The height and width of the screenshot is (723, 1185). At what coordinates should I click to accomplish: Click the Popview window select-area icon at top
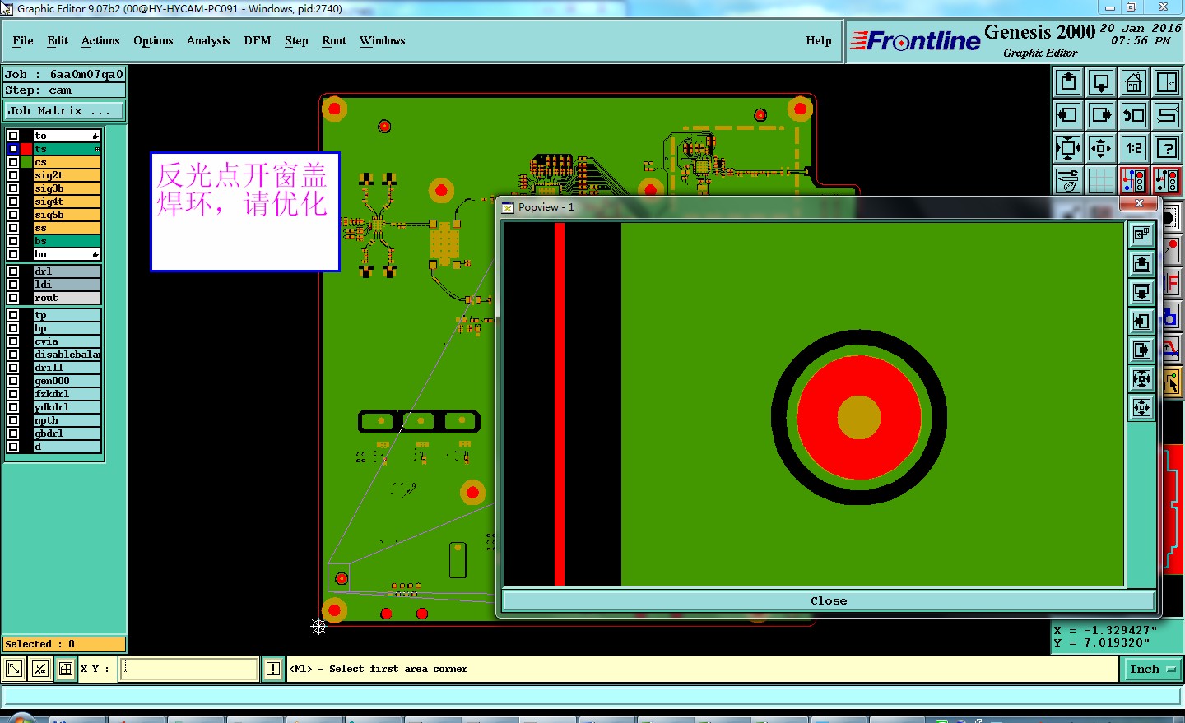(1141, 235)
